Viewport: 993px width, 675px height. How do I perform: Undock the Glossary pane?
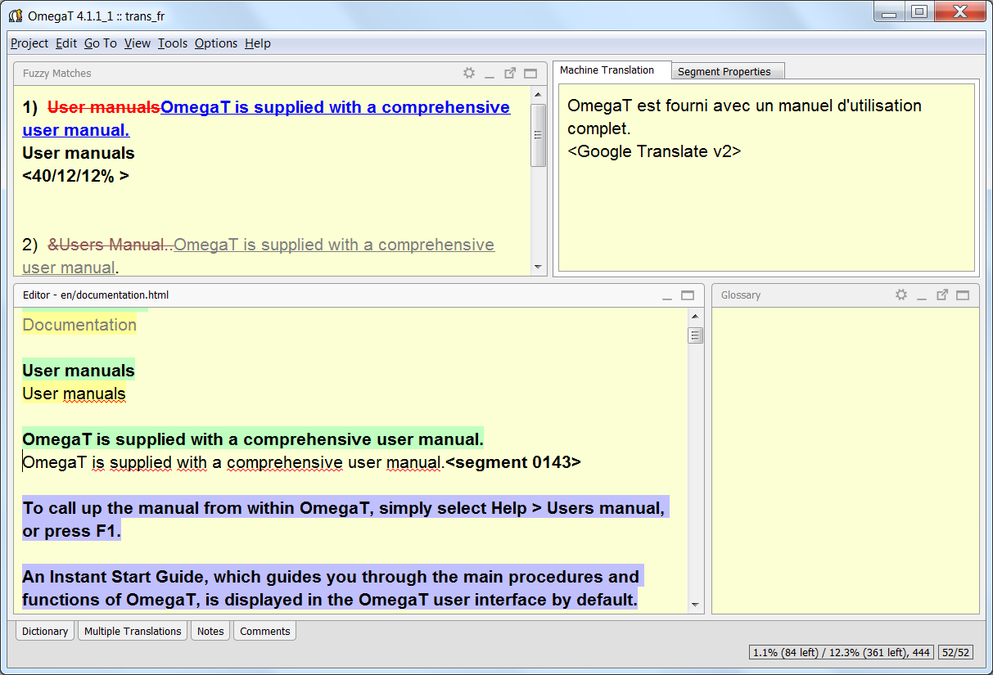pyautogui.click(x=942, y=295)
